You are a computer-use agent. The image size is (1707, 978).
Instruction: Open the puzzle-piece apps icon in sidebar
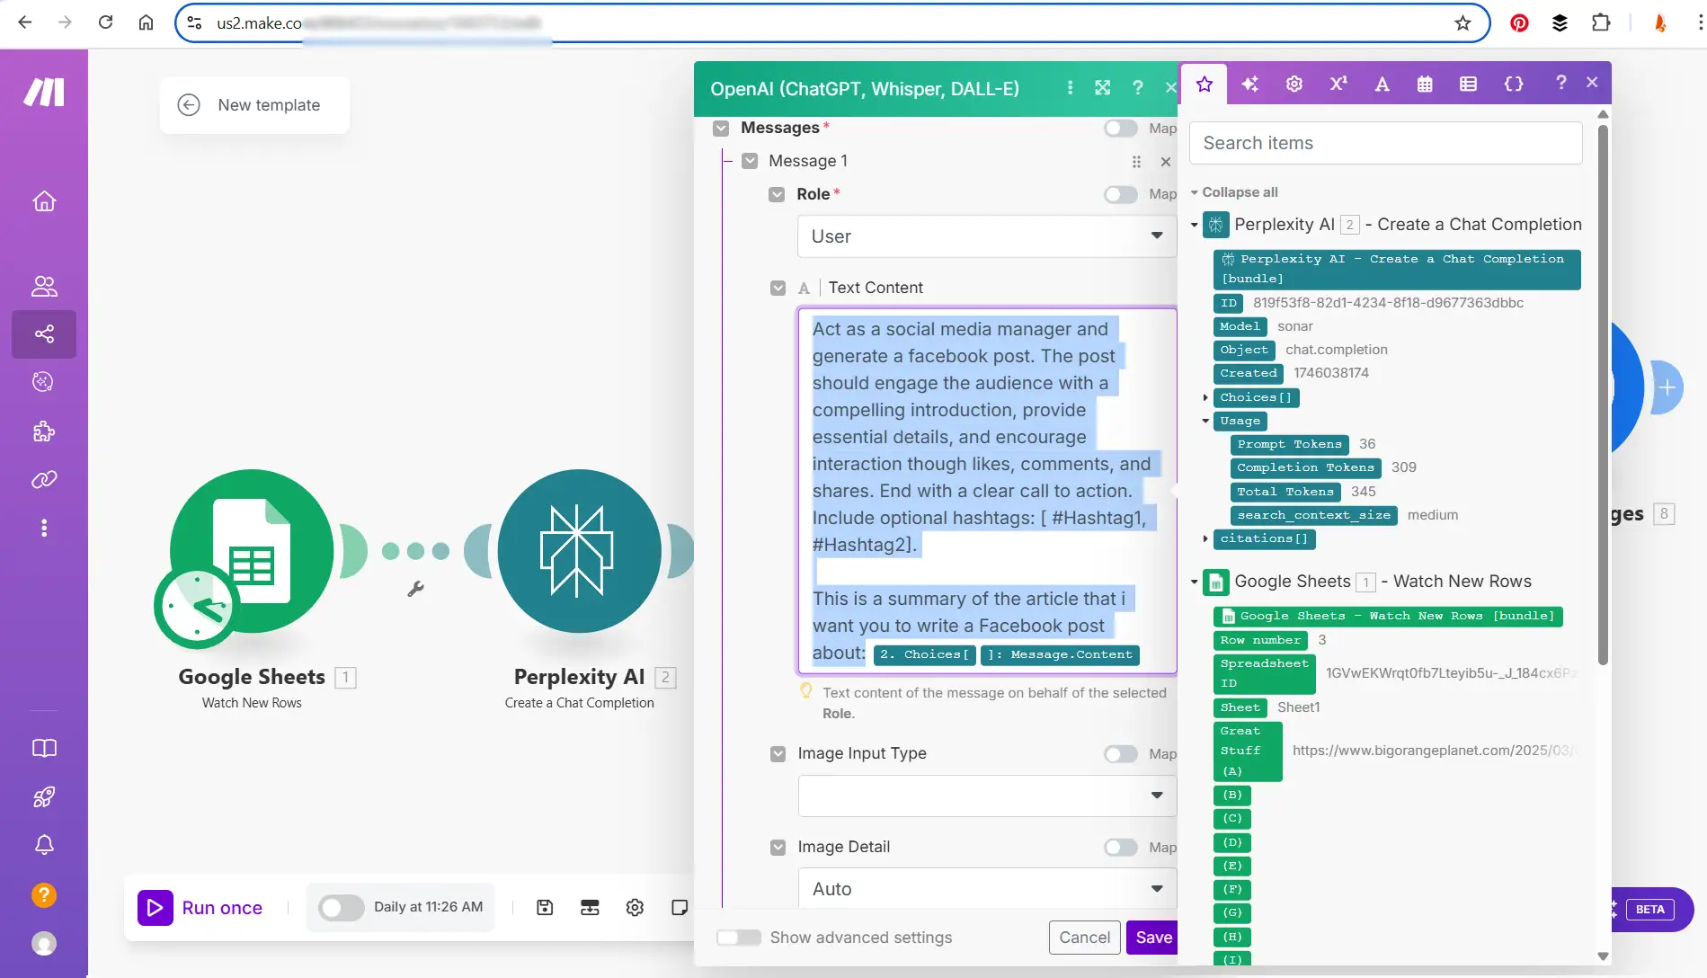[44, 431]
